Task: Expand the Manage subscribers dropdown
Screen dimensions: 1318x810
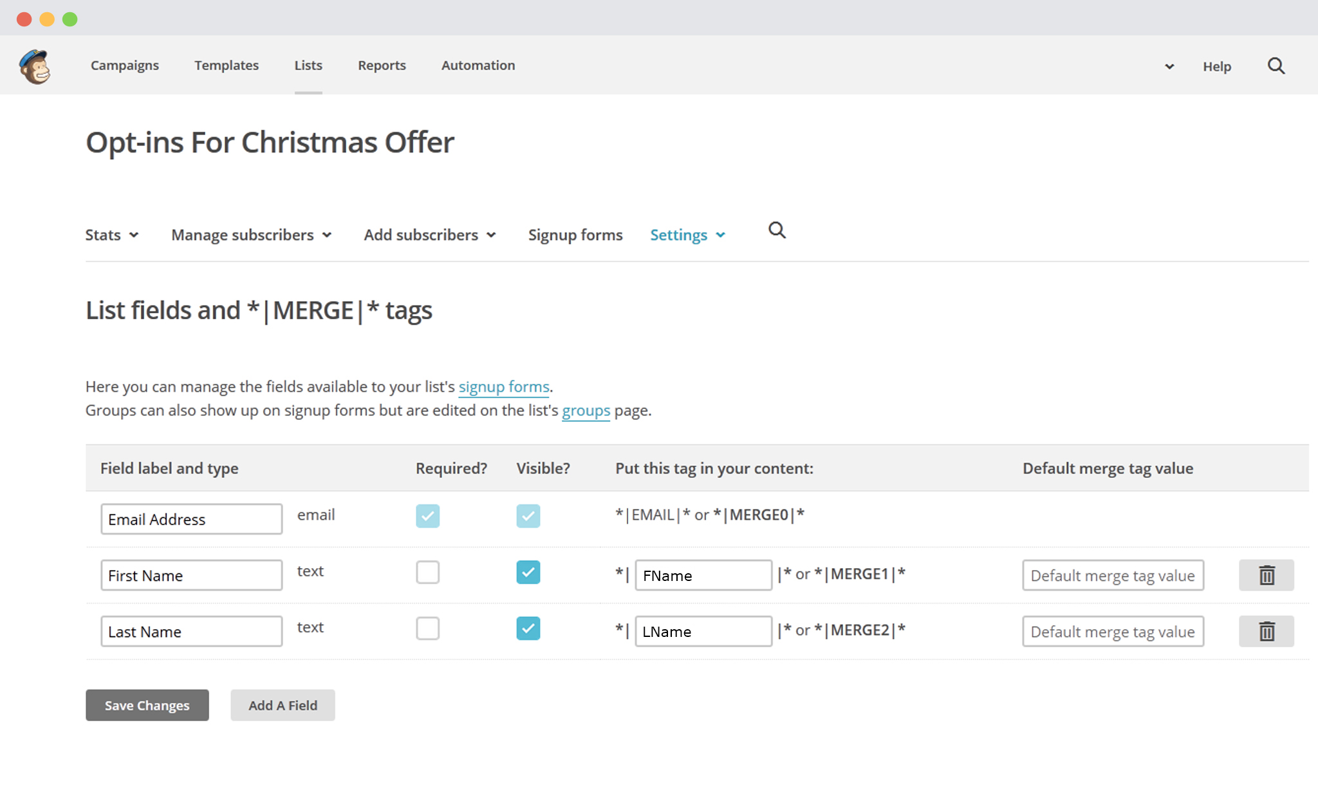Action: [252, 235]
